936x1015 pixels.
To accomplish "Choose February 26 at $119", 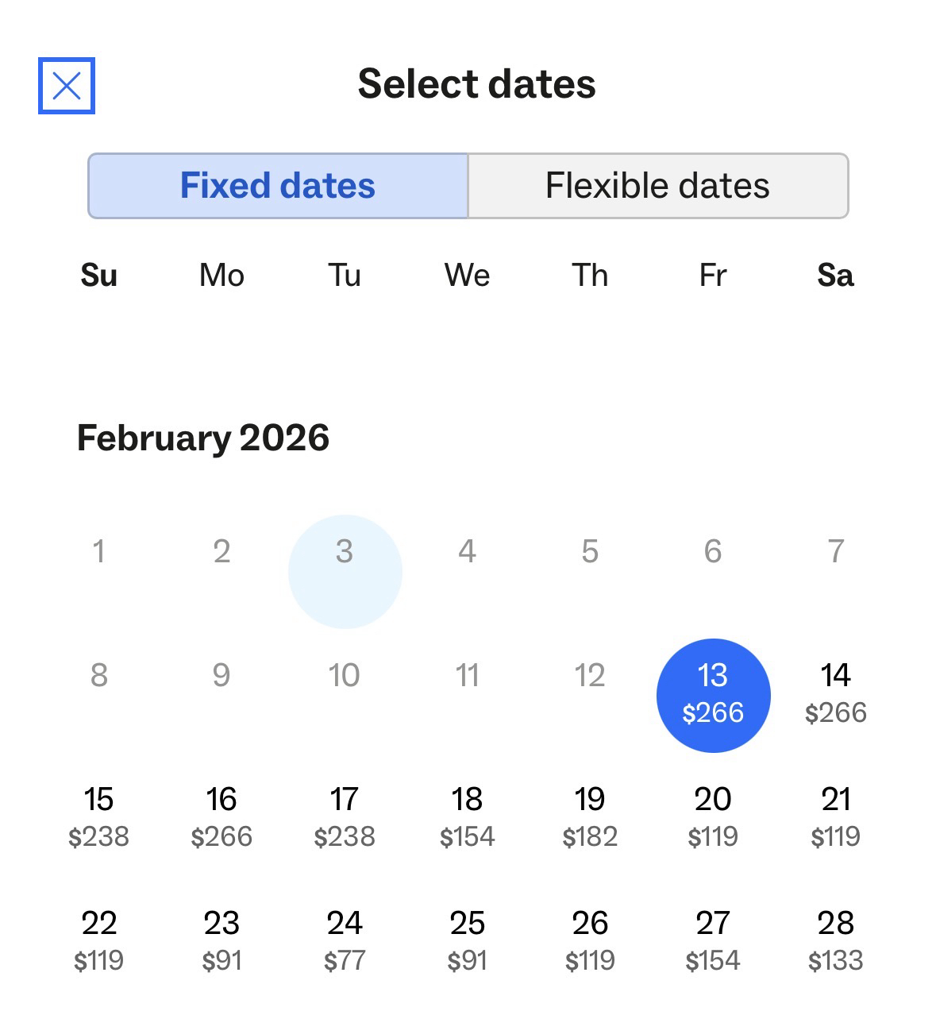I will click(590, 941).
